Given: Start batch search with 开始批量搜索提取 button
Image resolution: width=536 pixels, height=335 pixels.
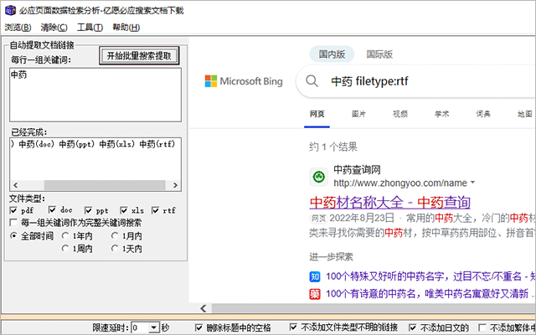Looking at the screenshot, I should (139, 56).
